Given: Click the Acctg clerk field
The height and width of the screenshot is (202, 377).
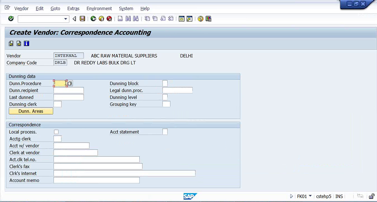Looking at the screenshot, I should [x=57, y=139].
